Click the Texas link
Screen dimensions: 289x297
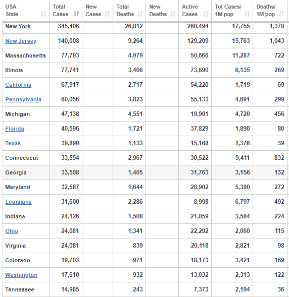tap(13, 143)
